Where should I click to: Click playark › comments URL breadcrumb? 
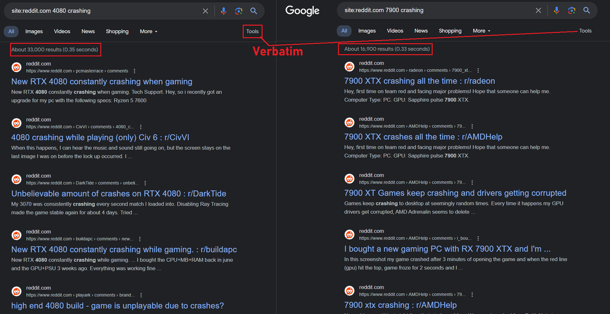point(81,295)
